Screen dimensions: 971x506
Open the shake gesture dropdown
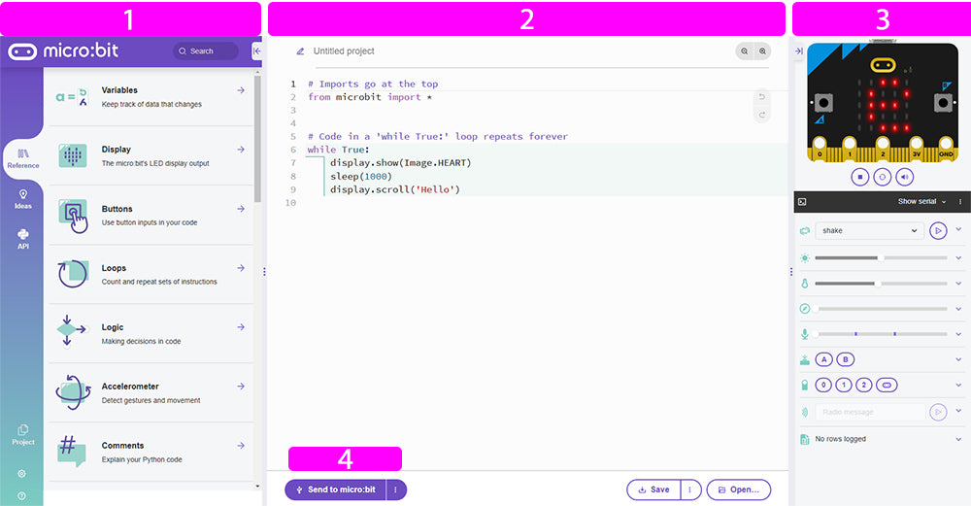(x=868, y=231)
